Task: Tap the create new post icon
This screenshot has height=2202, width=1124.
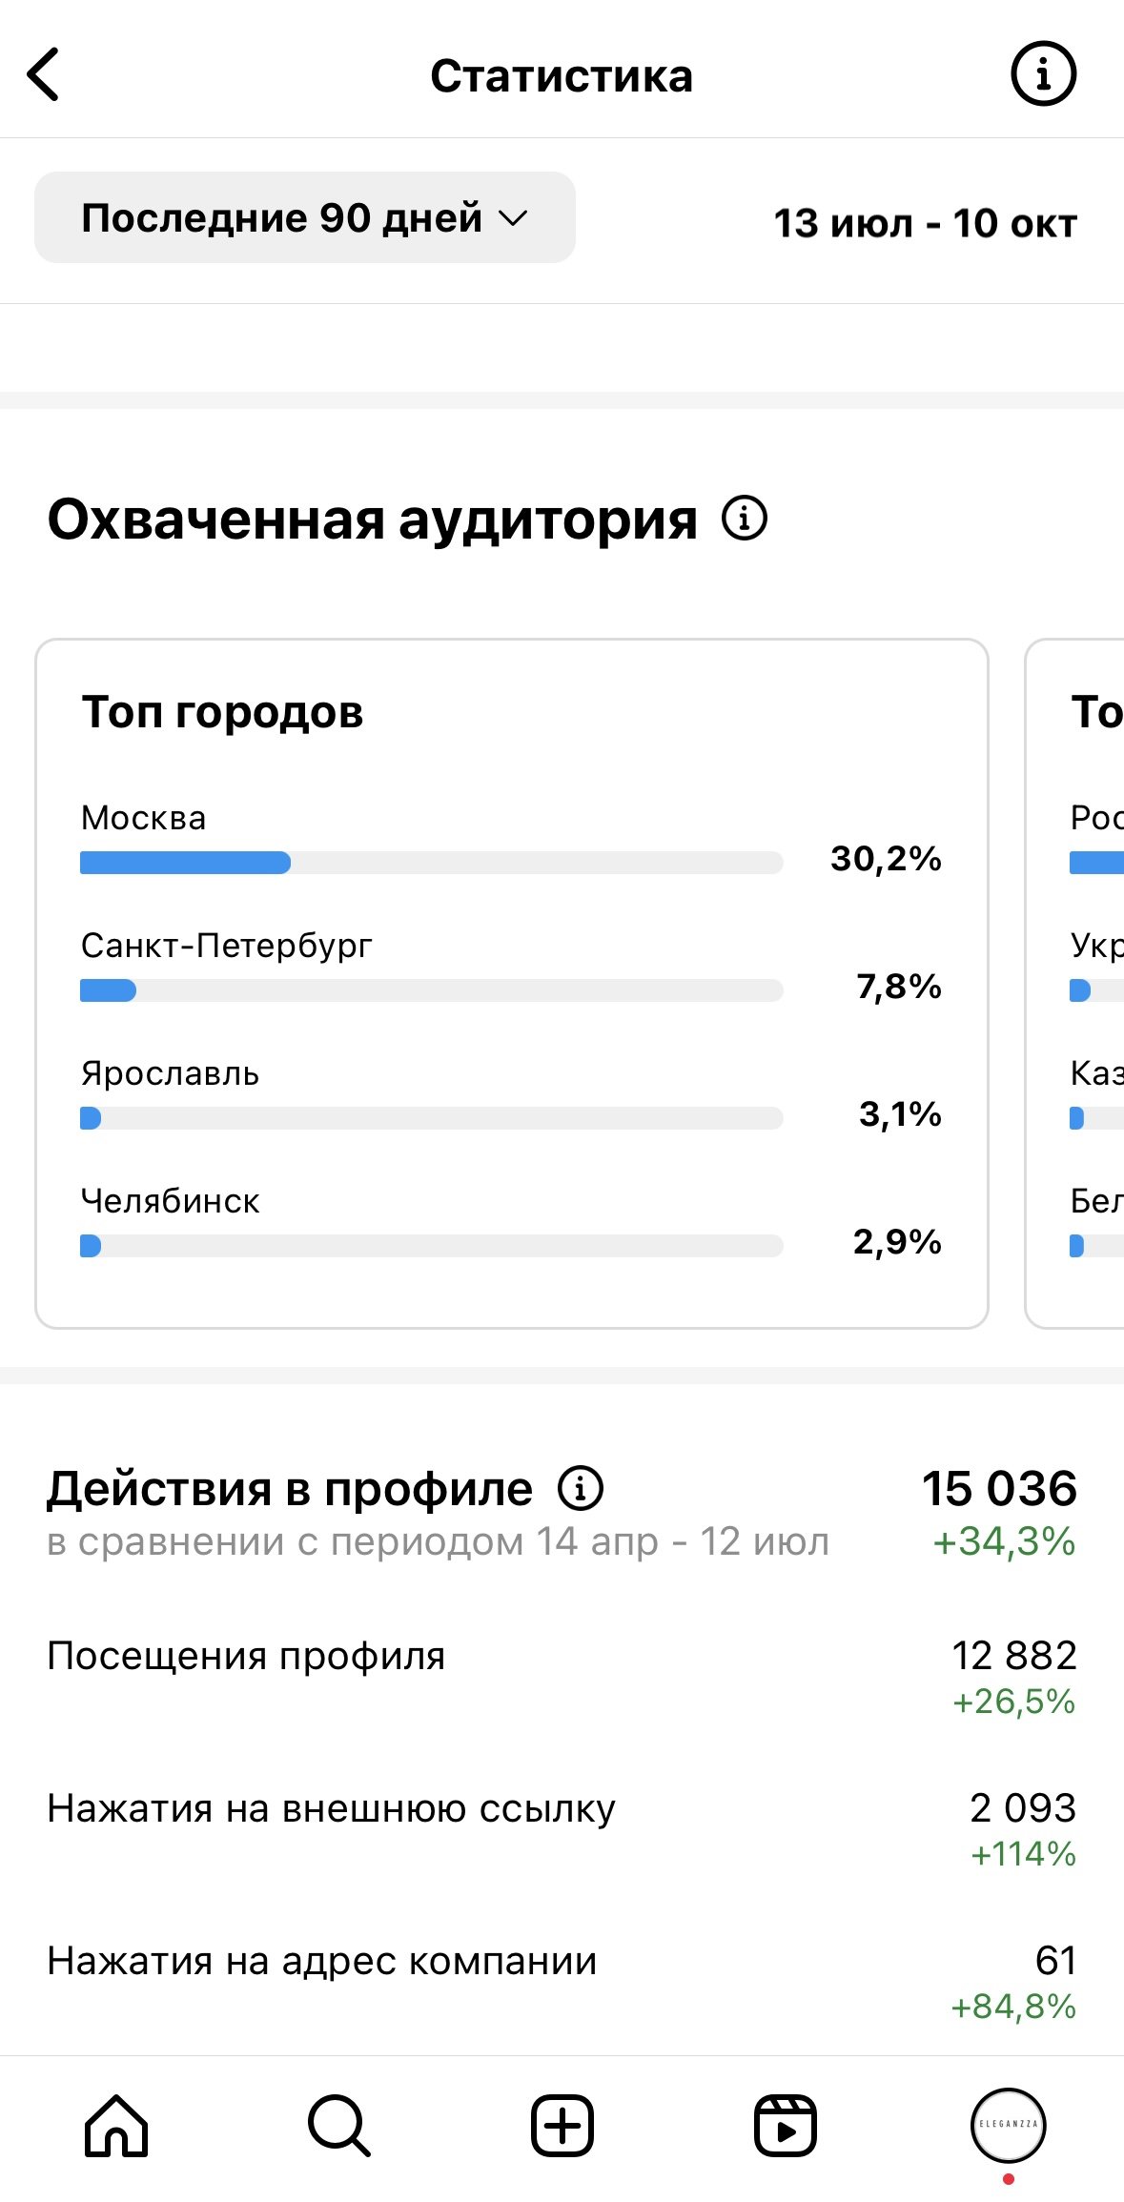Action: point(562,2125)
